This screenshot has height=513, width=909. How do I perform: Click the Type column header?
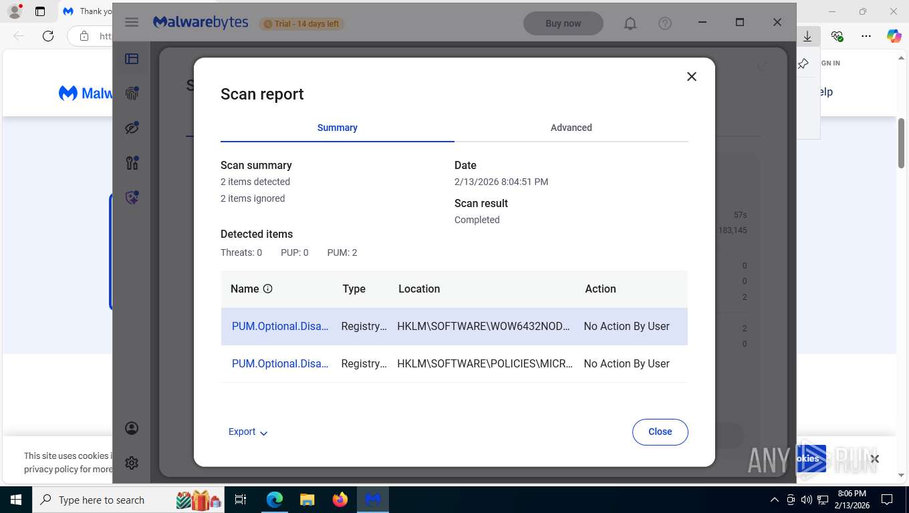(354, 289)
